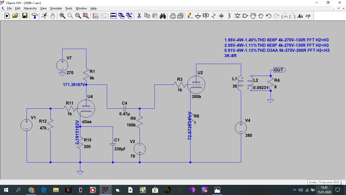Select the Drag closed-hand tool
The height and width of the screenshot is (195, 346).
[x=261, y=16]
